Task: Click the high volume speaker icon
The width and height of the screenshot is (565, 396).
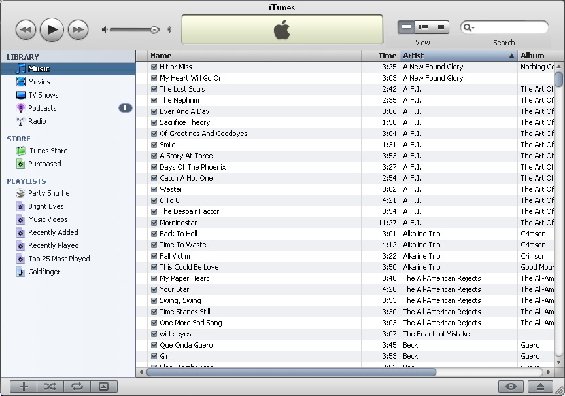Action: tap(169, 29)
